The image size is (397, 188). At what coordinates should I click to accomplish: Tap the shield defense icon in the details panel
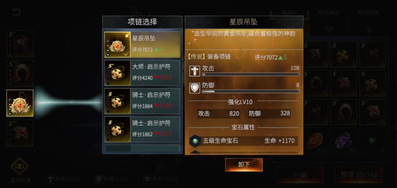pos(194,88)
